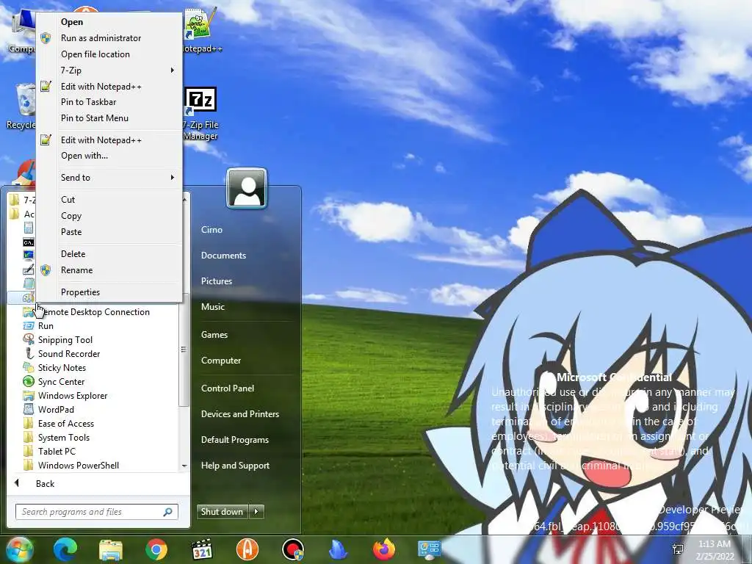Open the 7-Zip File Manager desktop shortcut
The width and height of the screenshot is (752, 564).
[x=201, y=114]
